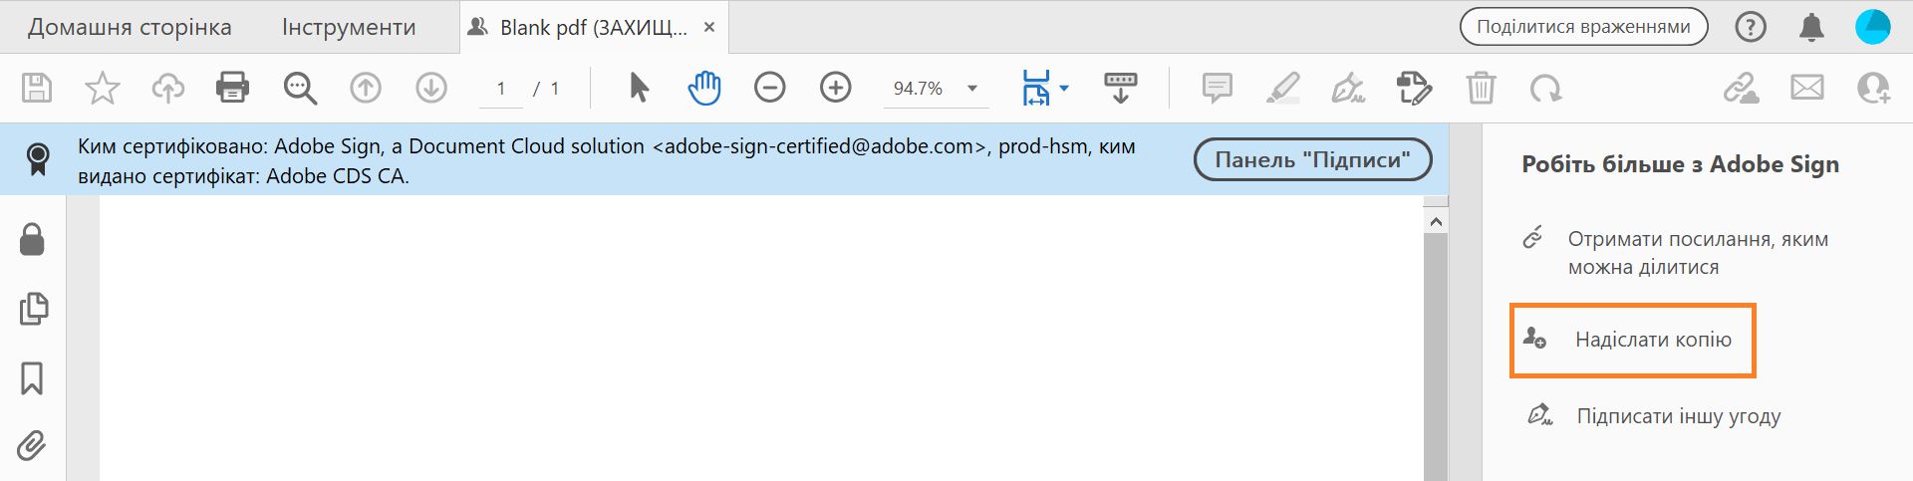Viewport: 1913px width, 481px height.
Task: Show page thumbnails panel in sidebar
Action: pyautogui.click(x=33, y=309)
